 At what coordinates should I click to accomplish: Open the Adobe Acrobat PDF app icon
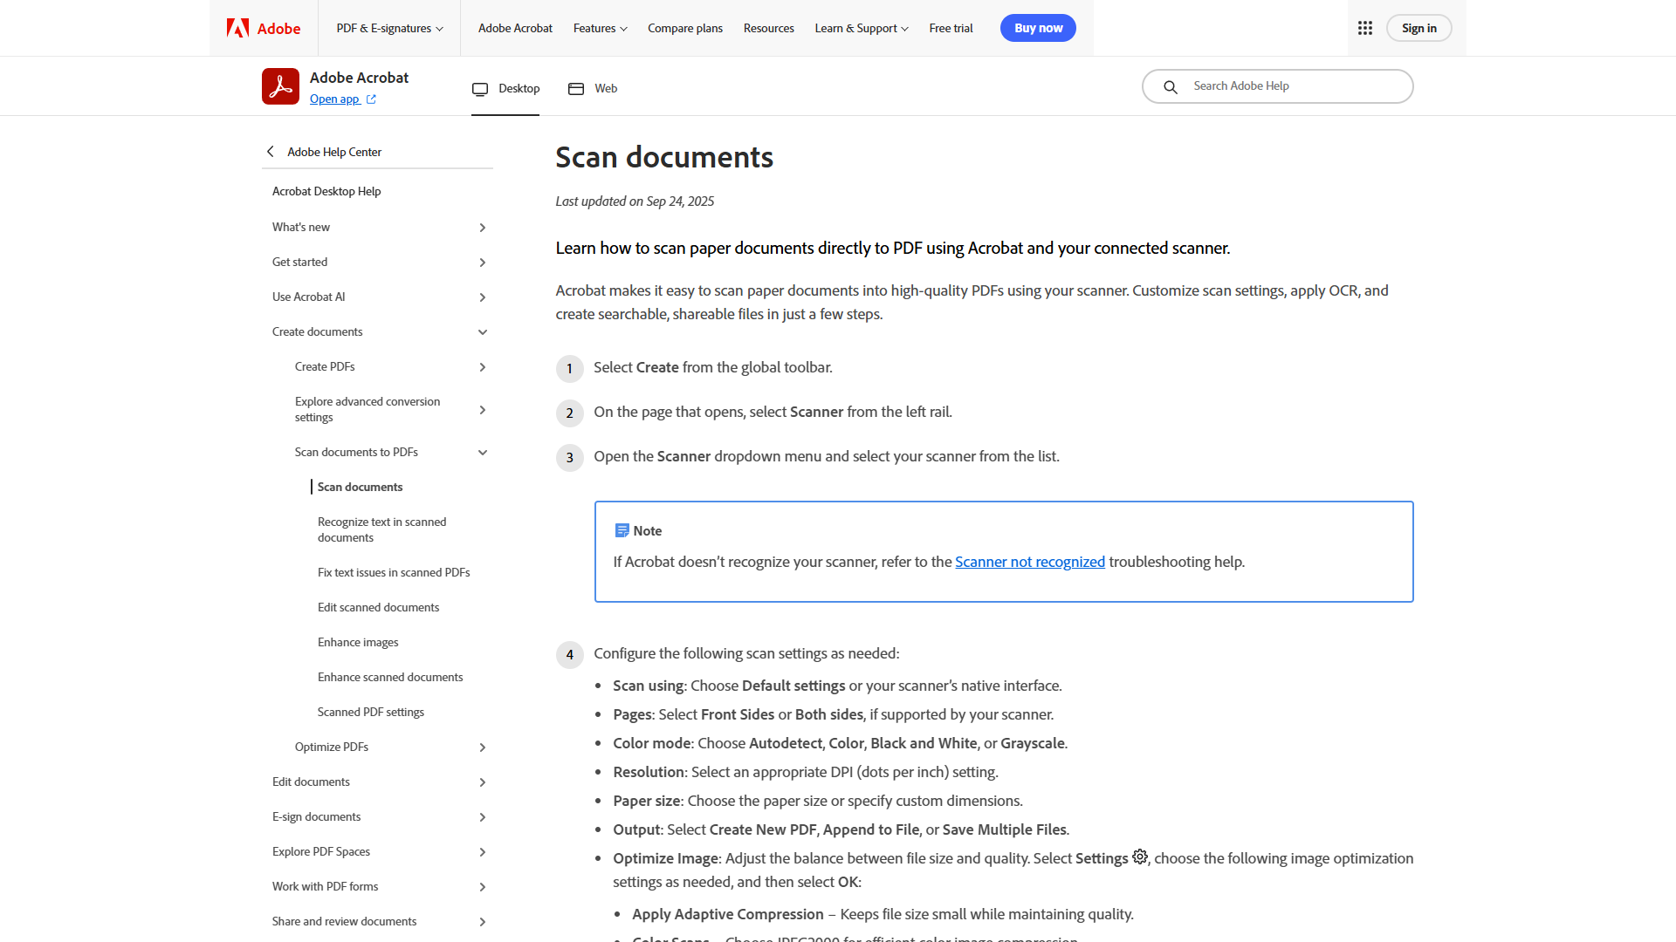(x=280, y=85)
